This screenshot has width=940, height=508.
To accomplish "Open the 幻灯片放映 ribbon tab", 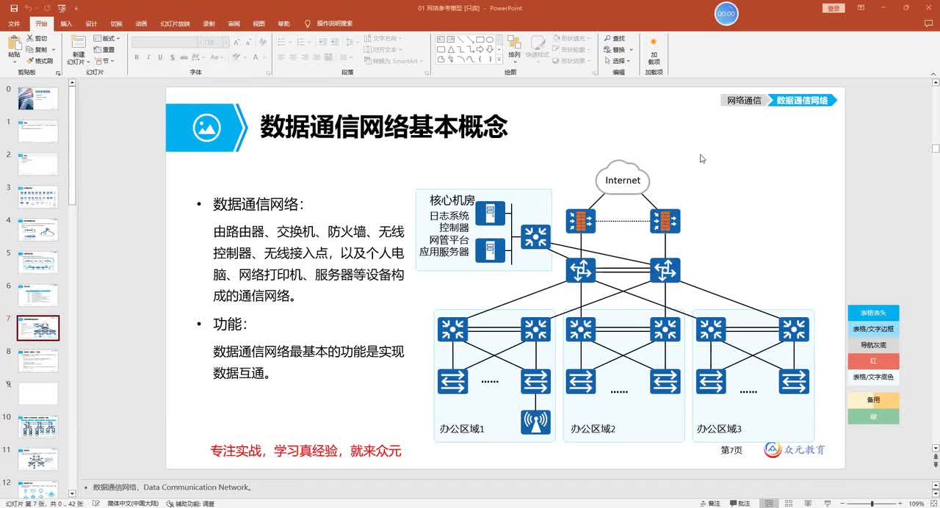I will tap(175, 23).
